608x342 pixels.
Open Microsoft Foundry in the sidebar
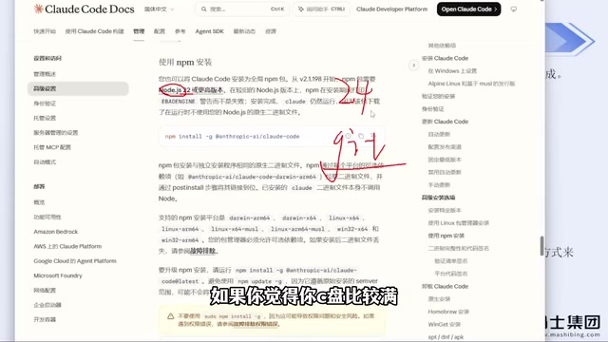[x=58, y=275]
